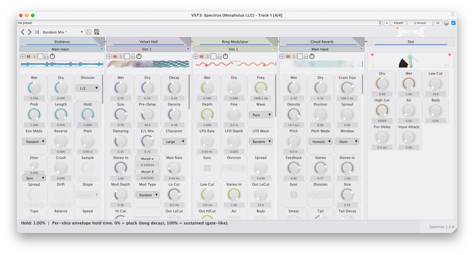Image resolution: width=474 pixels, height=255 pixels.
Task: Toggle the empty square box in Stutterus header
Action: tap(40, 56)
